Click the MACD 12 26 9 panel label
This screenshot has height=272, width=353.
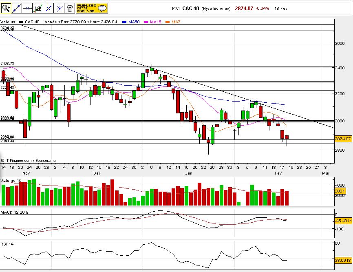click(14, 212)
